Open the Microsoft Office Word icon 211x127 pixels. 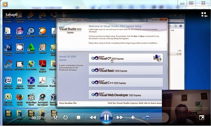tap(8, 83)
